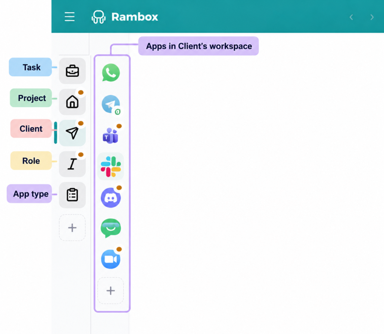Screen dimensions: 384x334
Task: Open Telegram app
Action: pyautogui.click(x=111, y=104)
